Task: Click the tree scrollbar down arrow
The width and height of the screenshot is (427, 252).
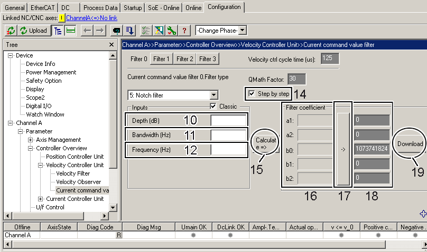Action: [x=113, y=208]
